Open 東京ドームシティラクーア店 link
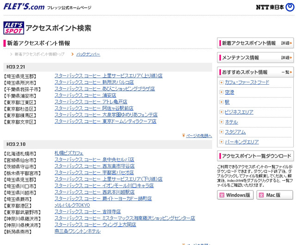Image resolution: width=296 pixels, height=245 pixels. tap(105, 122)
